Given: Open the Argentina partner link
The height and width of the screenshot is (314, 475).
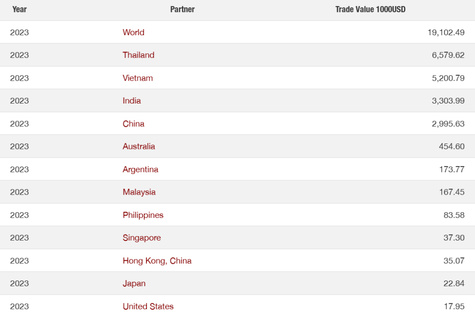Looking at the screenshot, I should [x=140, y=170].
